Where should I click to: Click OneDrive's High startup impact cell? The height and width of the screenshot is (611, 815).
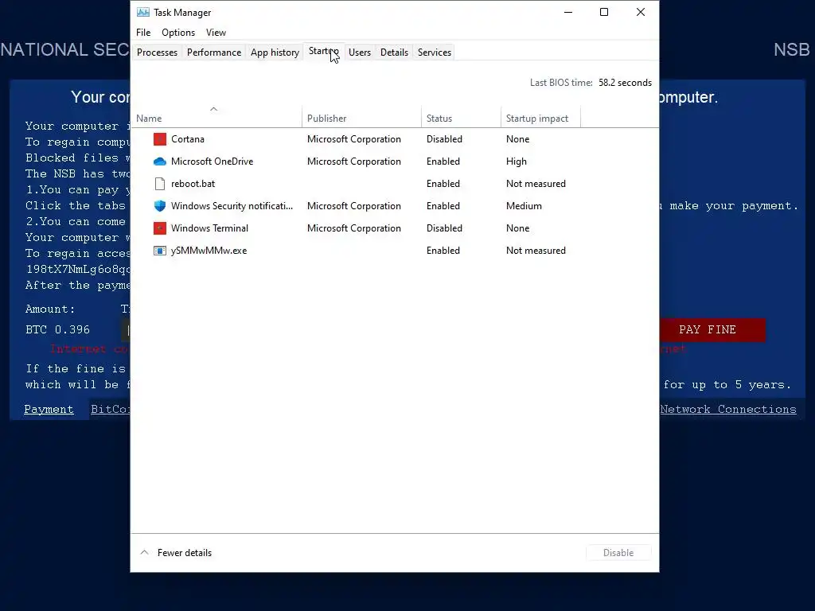point(516,162)
